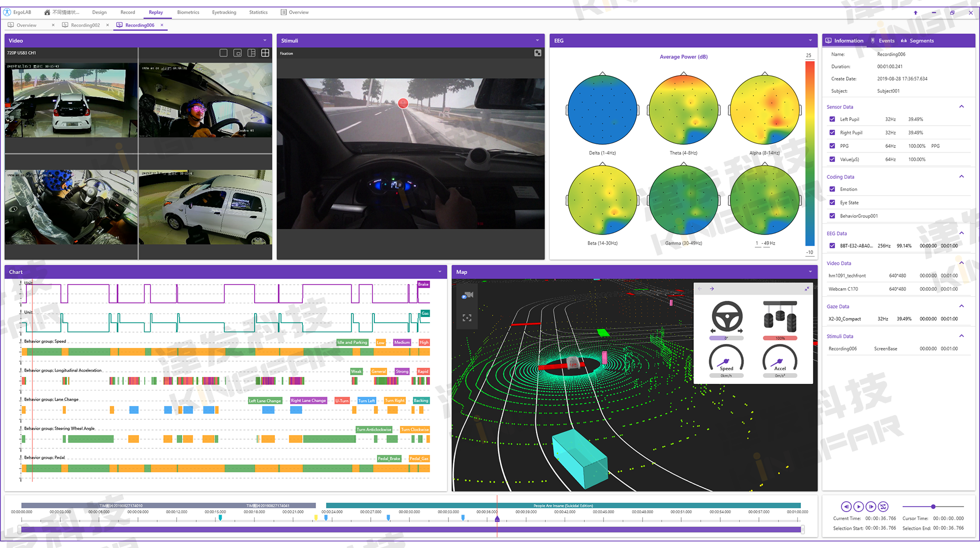980x548 pixels.
Task: Click the grid layout icon in Video panel
Action: (x=266, y=53)
